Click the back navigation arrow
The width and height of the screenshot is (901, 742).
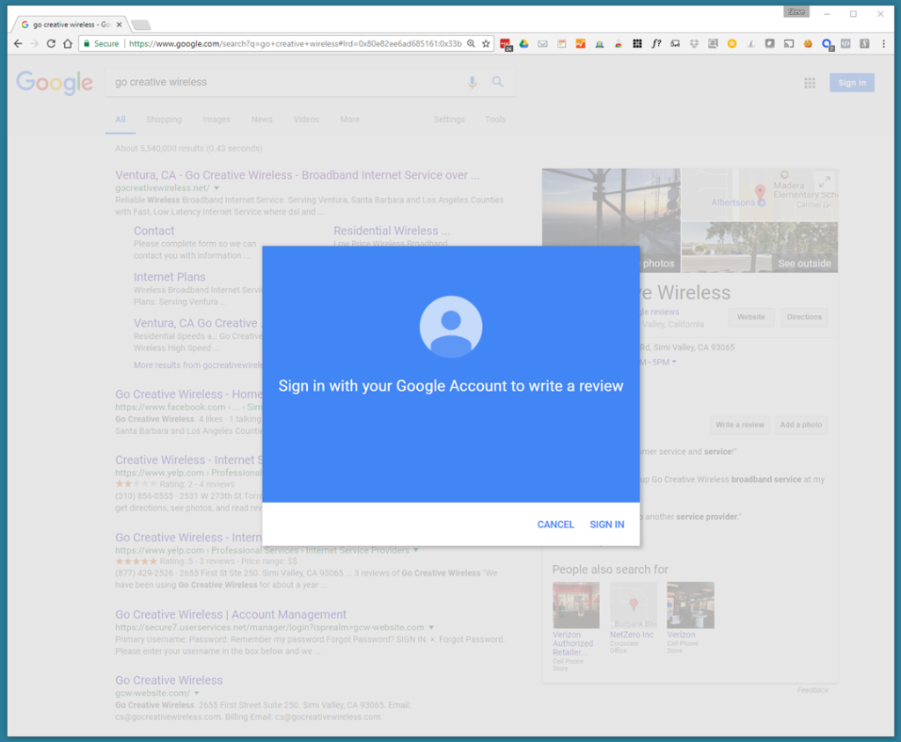coord(18,41)
